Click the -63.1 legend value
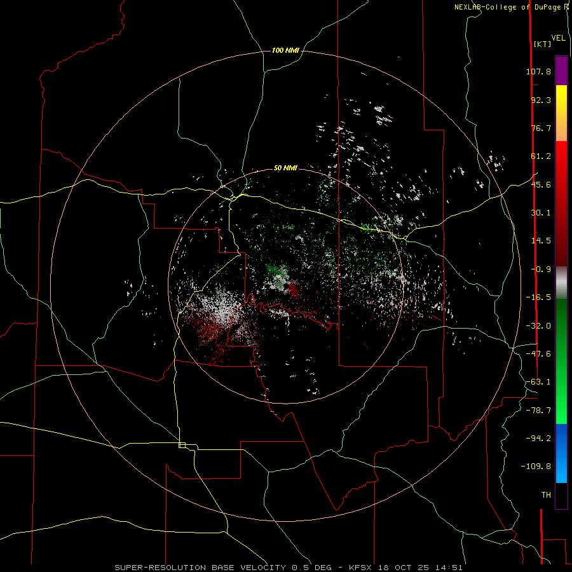 [x=538, y=382]
